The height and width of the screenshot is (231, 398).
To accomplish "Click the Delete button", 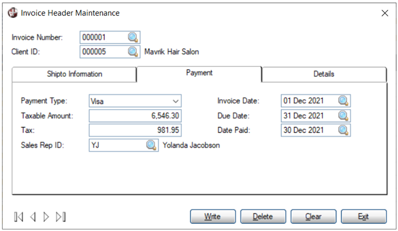I will (x=262, y=216).
